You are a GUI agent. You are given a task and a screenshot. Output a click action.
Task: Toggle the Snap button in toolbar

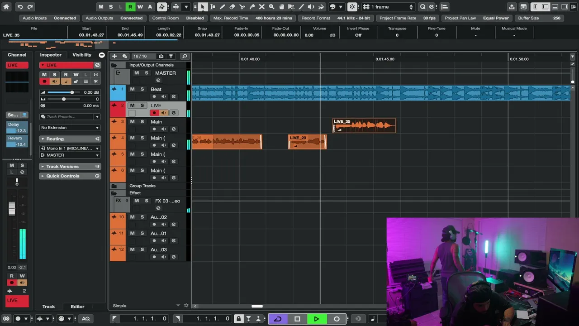tap(352, 7)
